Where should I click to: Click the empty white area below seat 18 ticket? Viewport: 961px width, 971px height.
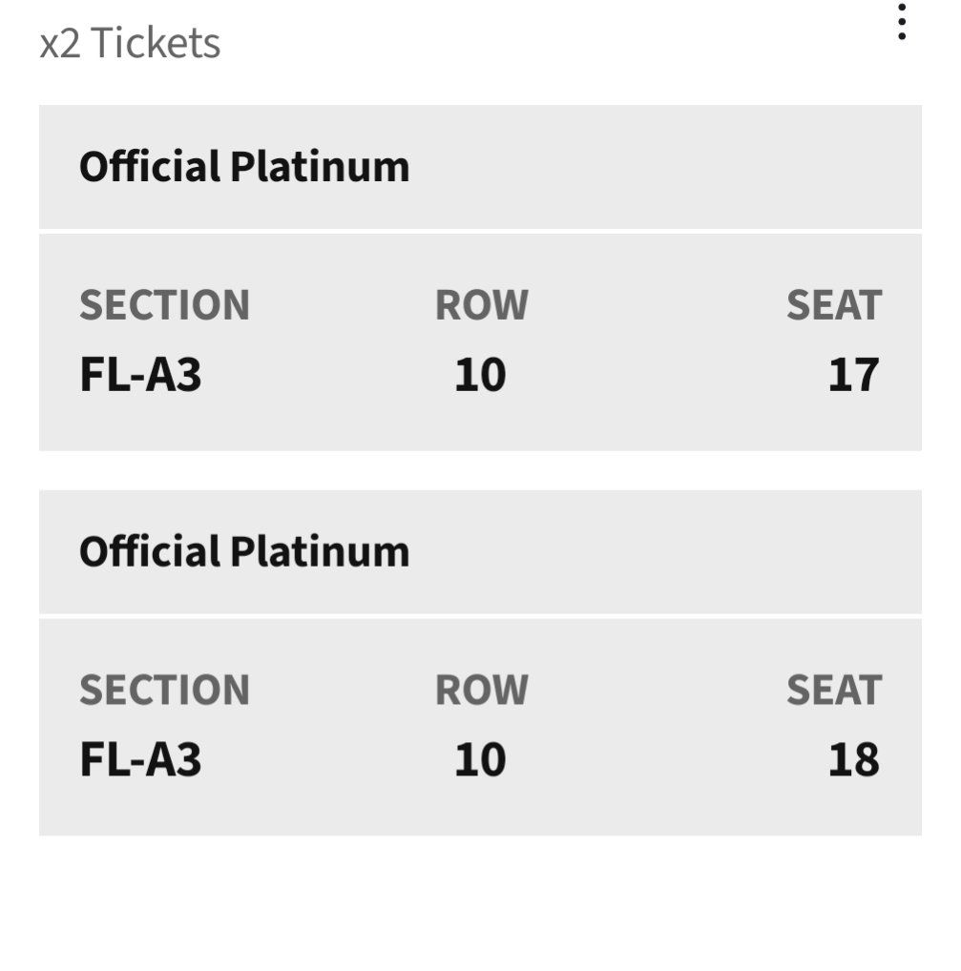(480, 901)
